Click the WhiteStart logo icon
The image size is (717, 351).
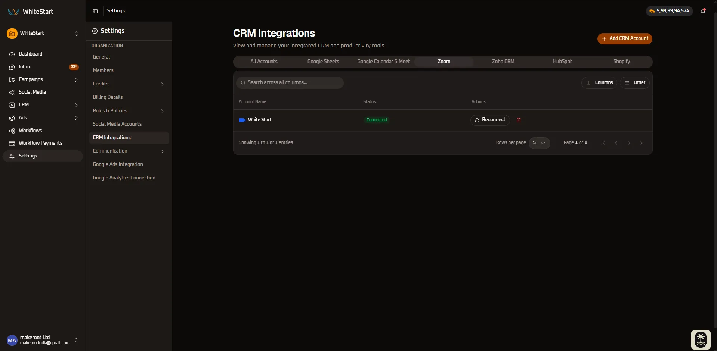click(13, 12)
